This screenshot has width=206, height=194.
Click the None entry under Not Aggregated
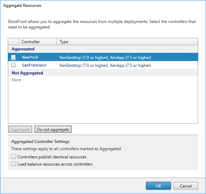pos(16,80)
